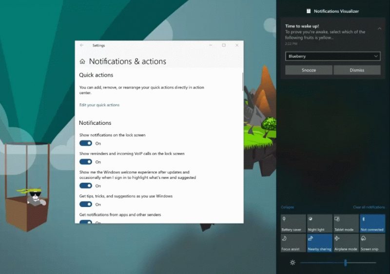Toggle lock screen notifications switch
This screenshot has height=274, width=390.
point(86,143)
